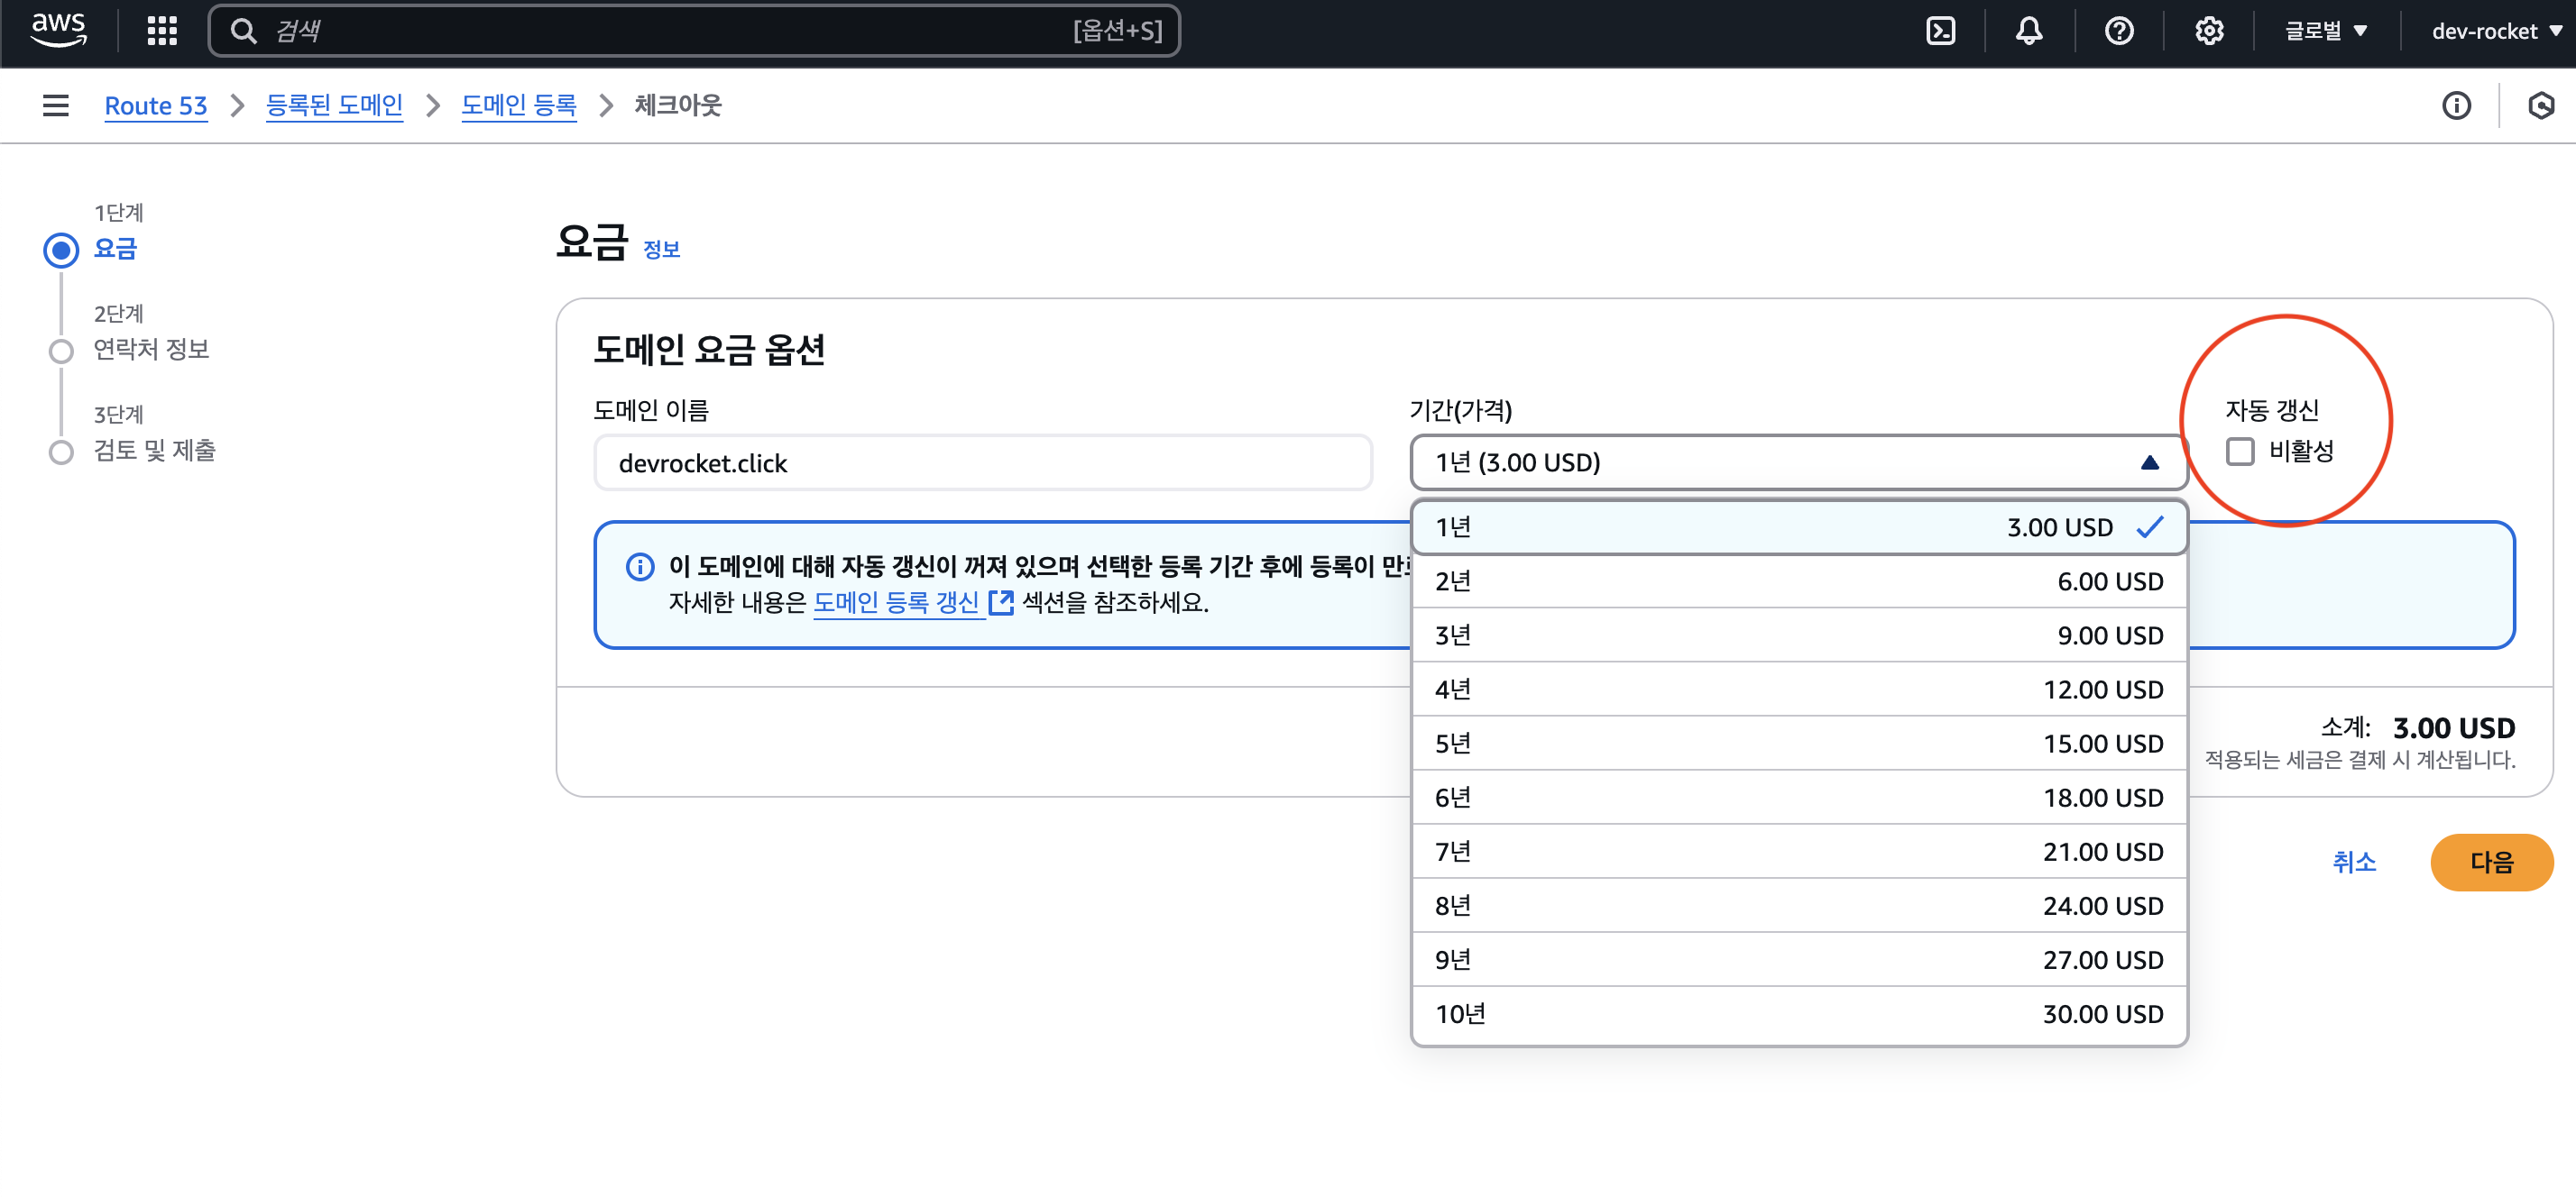The width and height of the screenshot is (2576, 1197).
Task: Open the AWS services grid menu
Action: click(x=162, y=31)
